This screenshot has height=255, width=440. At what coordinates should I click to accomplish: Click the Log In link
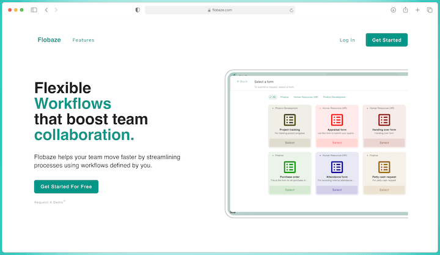click(x=347, y=40)
